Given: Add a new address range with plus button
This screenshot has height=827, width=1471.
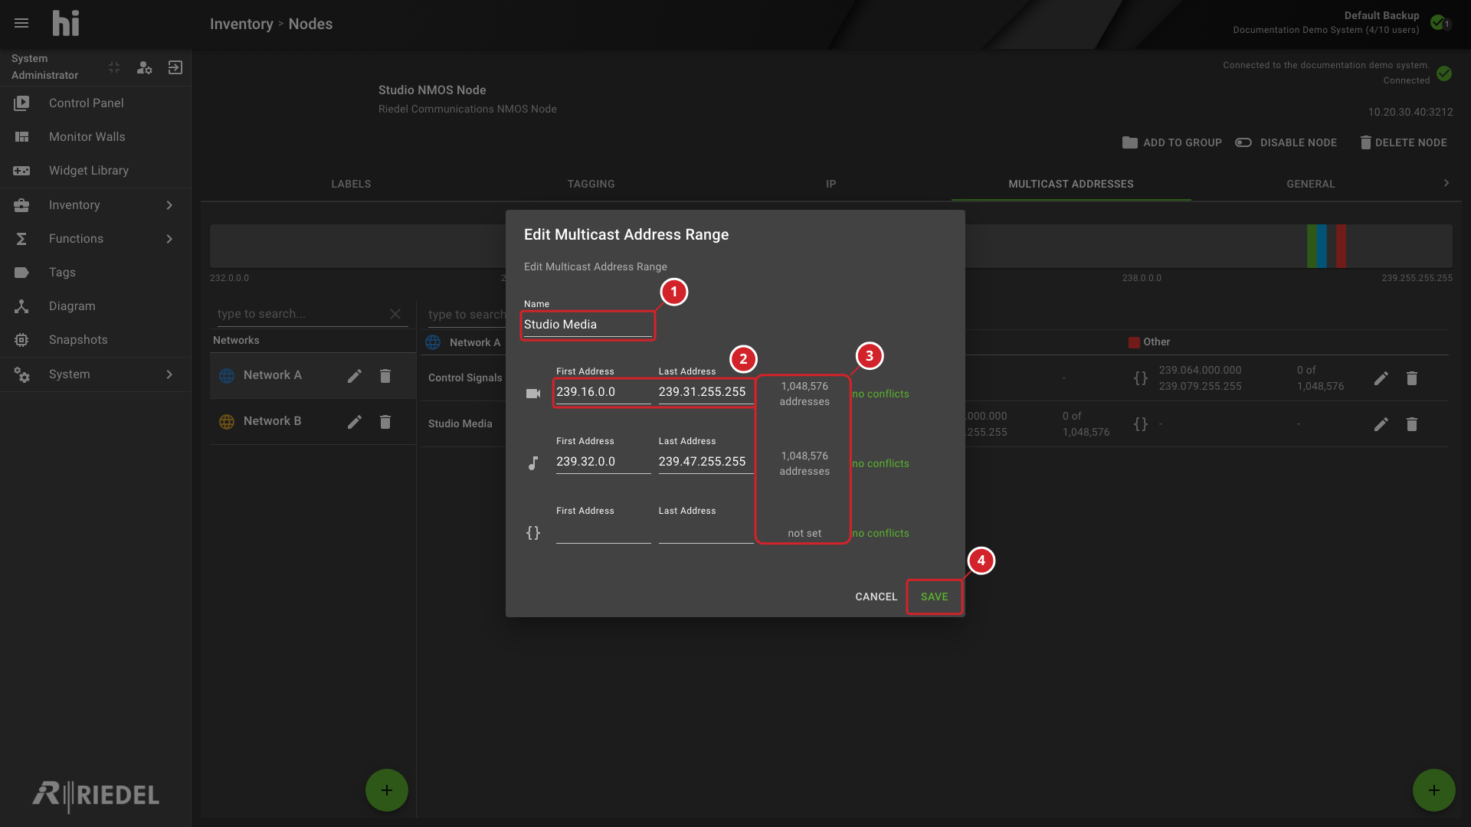Looking at the screenshot, I should click(x=1434, y=790).
